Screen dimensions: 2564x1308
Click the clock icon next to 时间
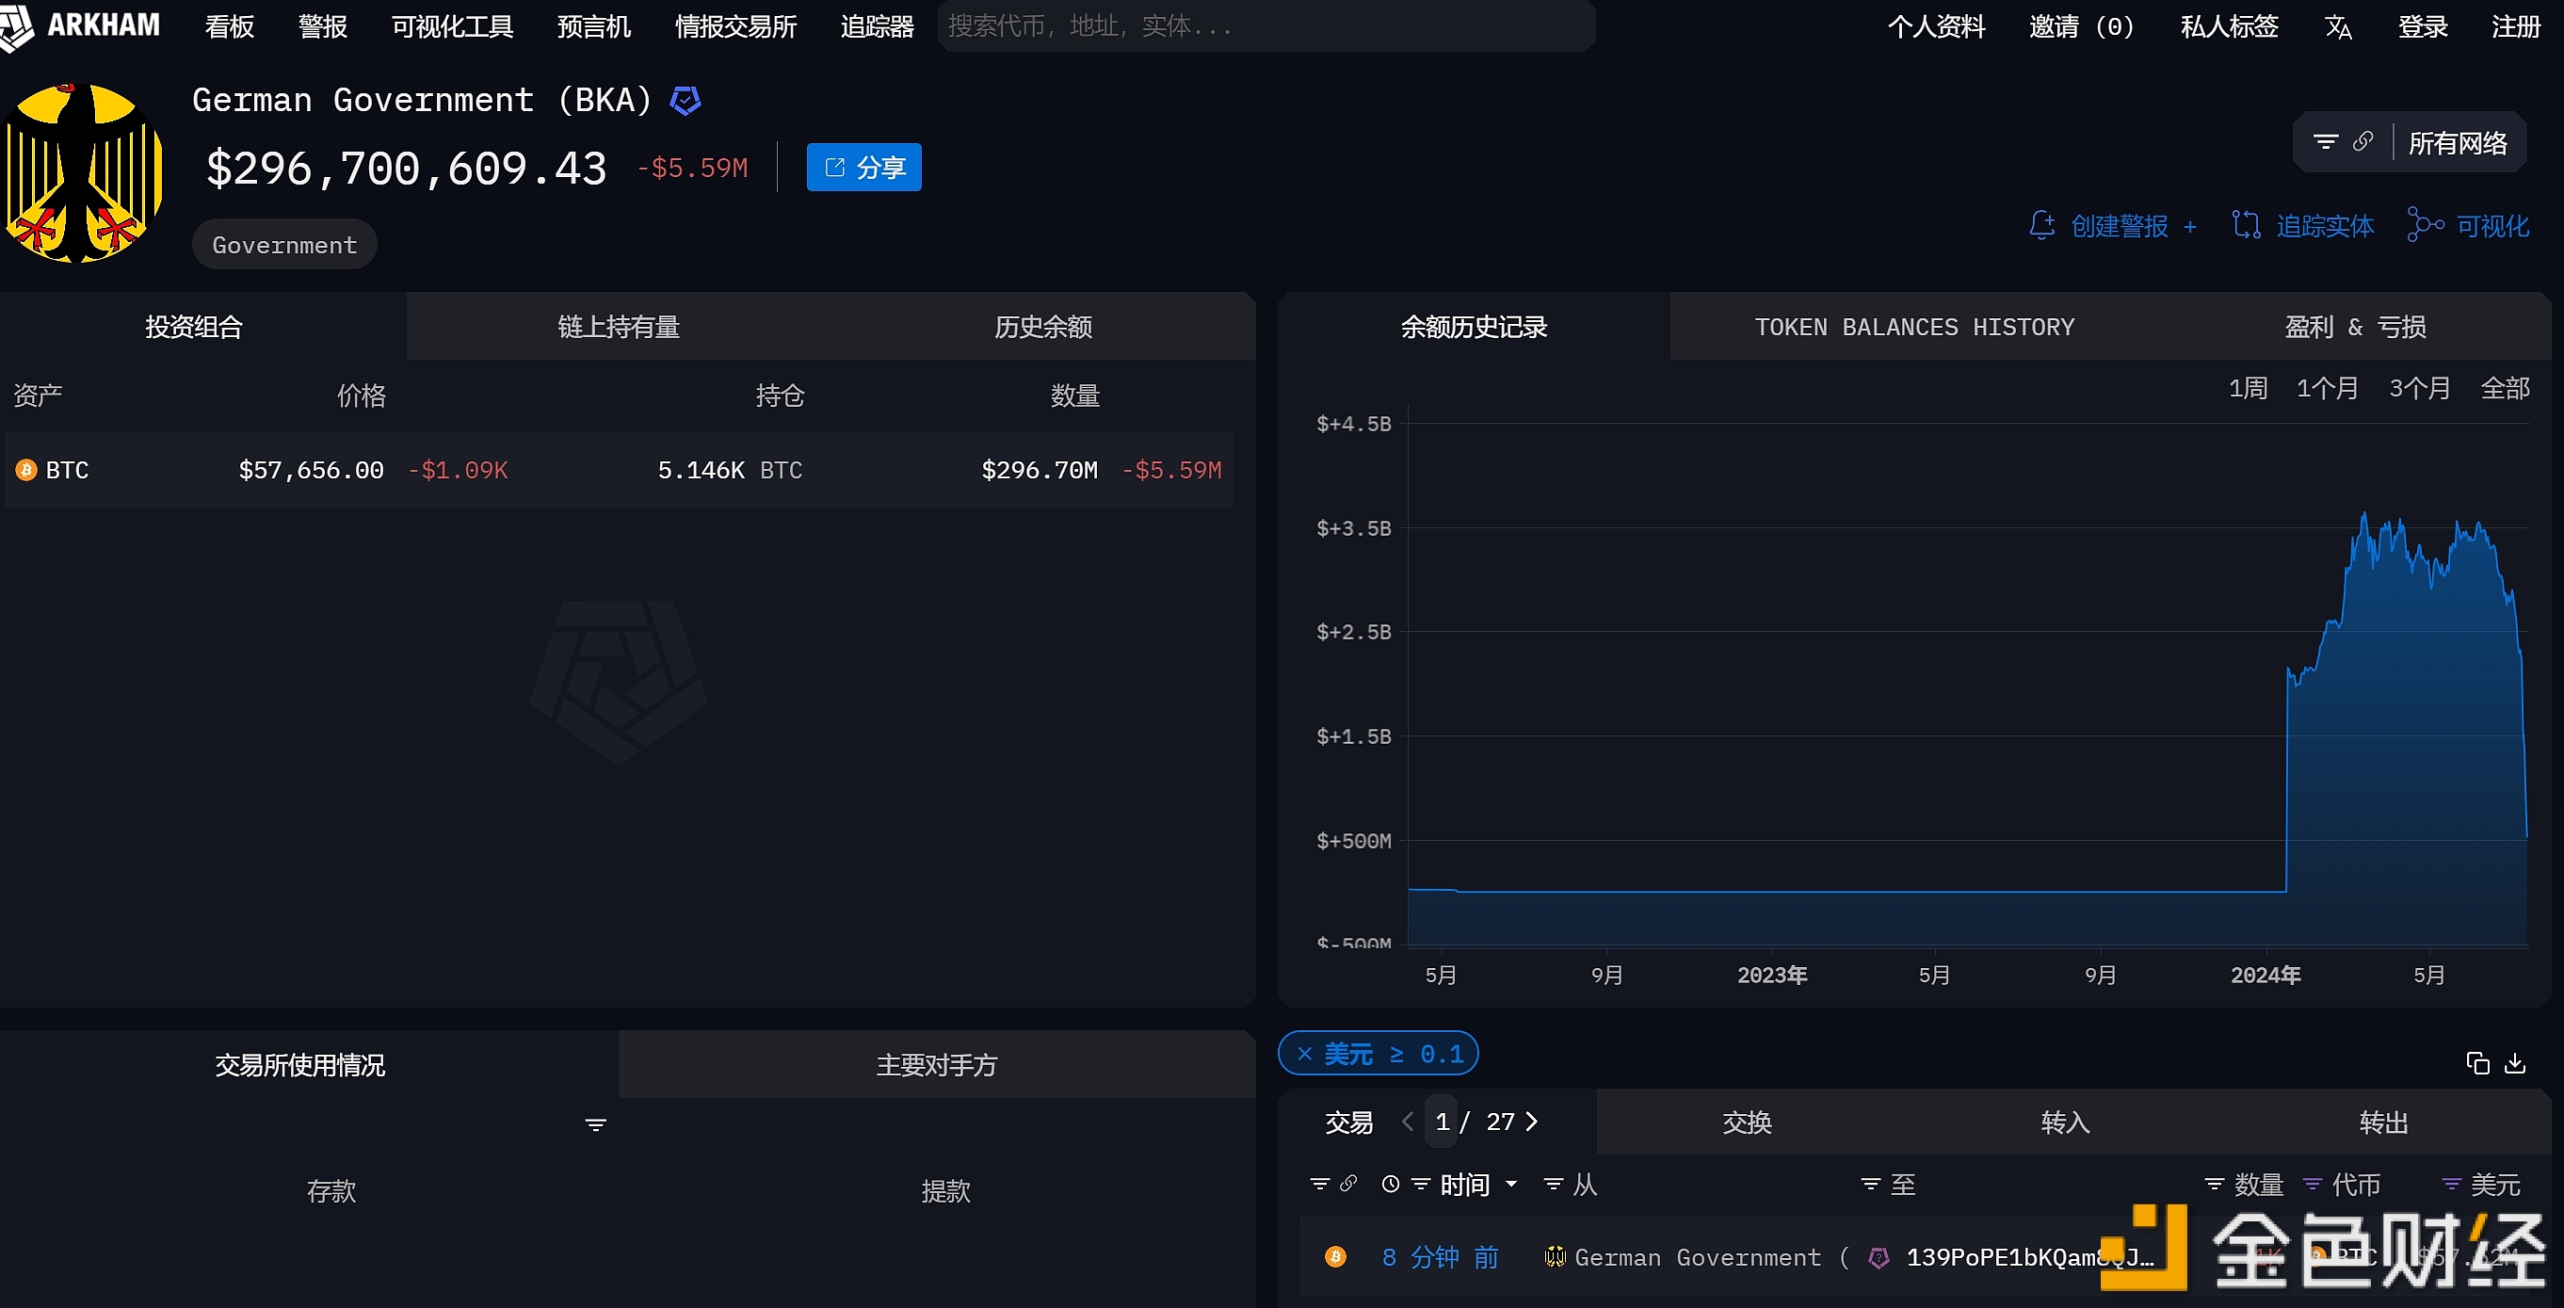click(1391, 1185)
